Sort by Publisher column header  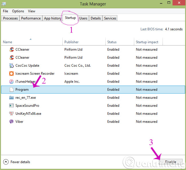[x=72, y=42]
